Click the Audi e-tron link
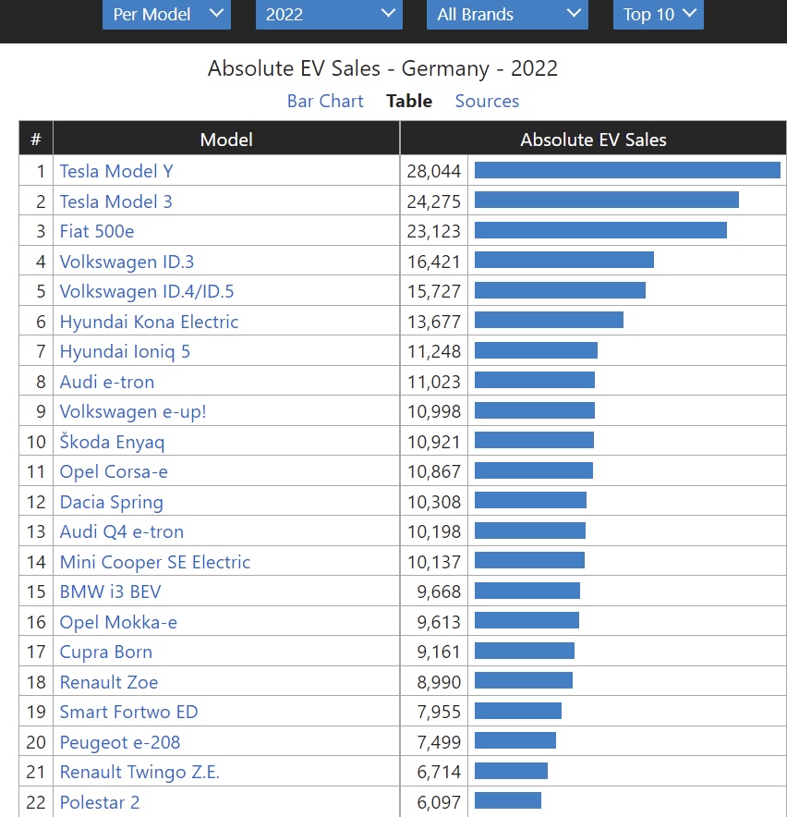This screenshot has width=787, height=817. (107, 382)
